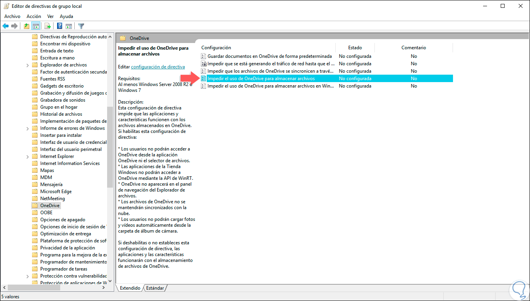This screenshot has width=530, height=301.
Task: Click the folder icon next to Gadgets de escritorio
Action: coord(35,86)
